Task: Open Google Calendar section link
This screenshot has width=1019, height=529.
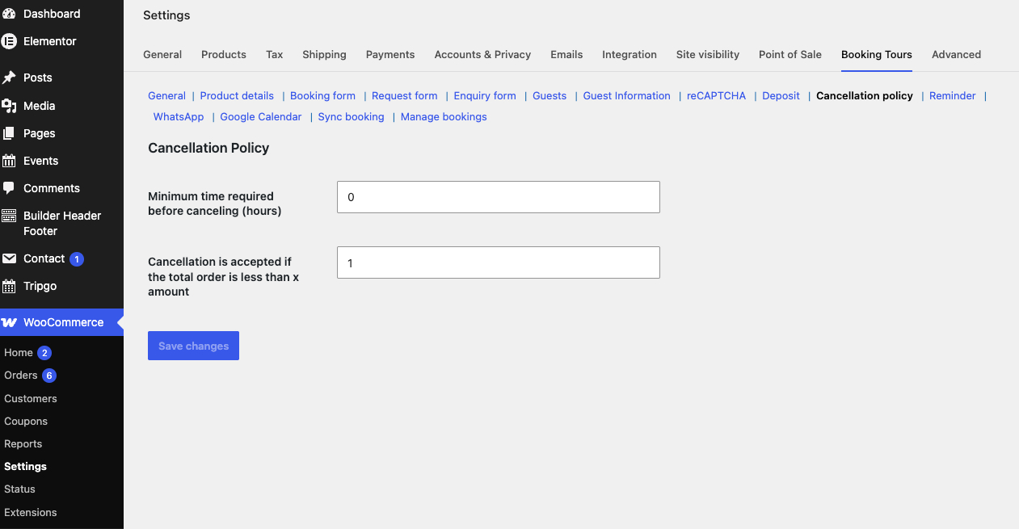Action: [x=261, y=116]
